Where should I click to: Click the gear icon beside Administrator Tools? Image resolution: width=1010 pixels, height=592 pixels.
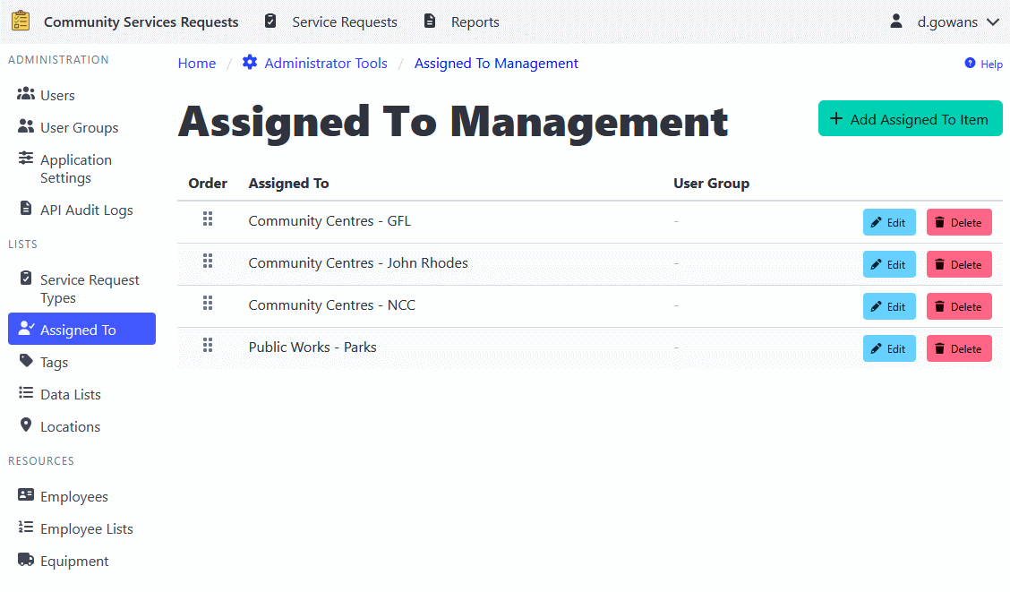point(250,63)
